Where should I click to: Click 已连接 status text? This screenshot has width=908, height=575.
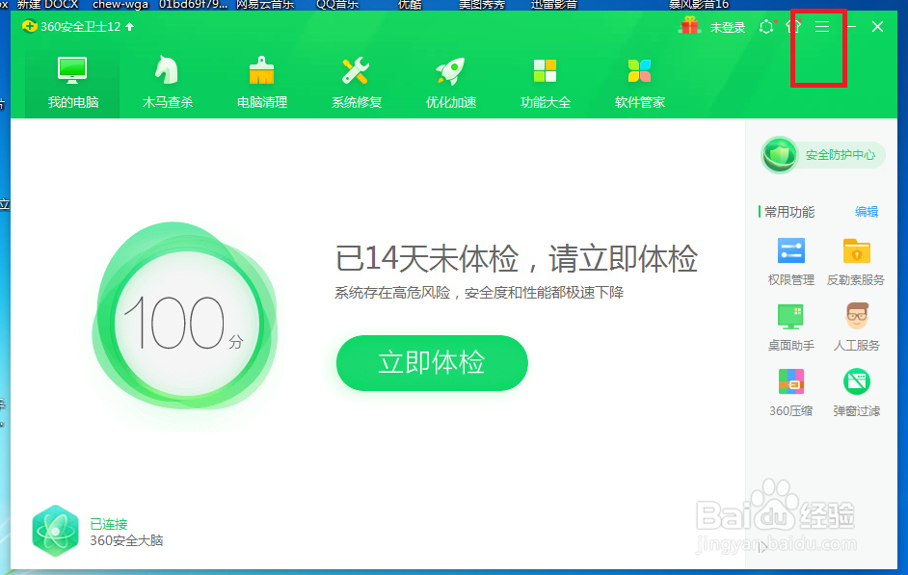[109, 524]
